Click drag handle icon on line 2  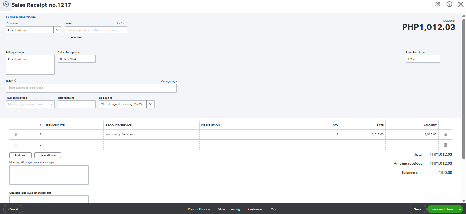tap(16, 145)
